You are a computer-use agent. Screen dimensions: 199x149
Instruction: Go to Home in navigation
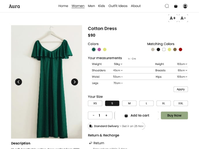(63, 6)
